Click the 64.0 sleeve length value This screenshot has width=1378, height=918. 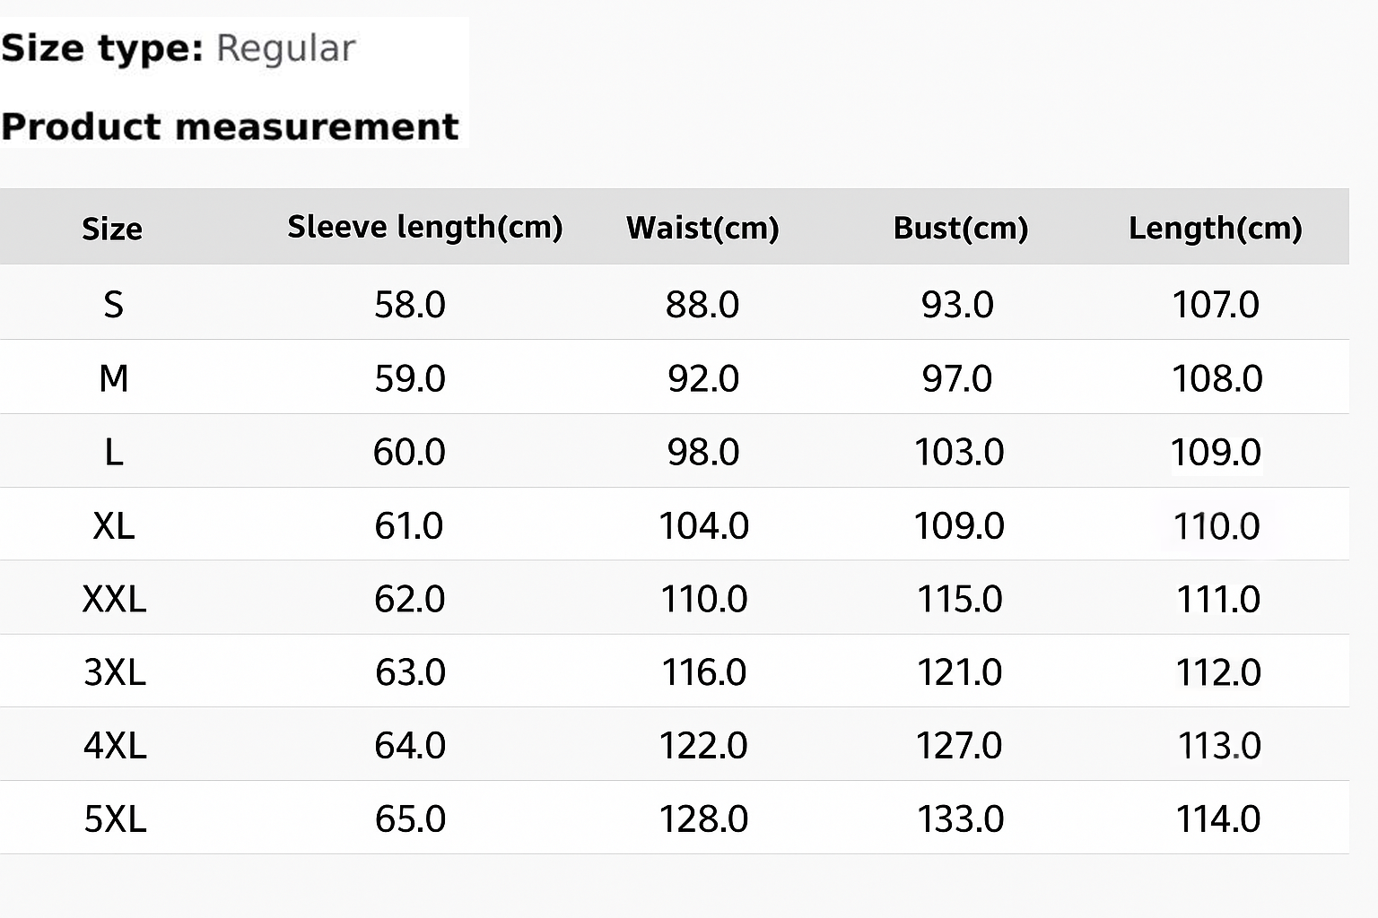[410, 746]
